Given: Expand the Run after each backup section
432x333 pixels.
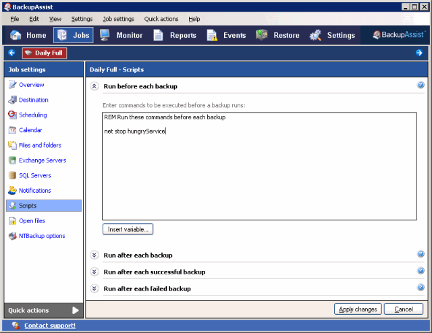Looking at the screenshot, I should 94,255.
